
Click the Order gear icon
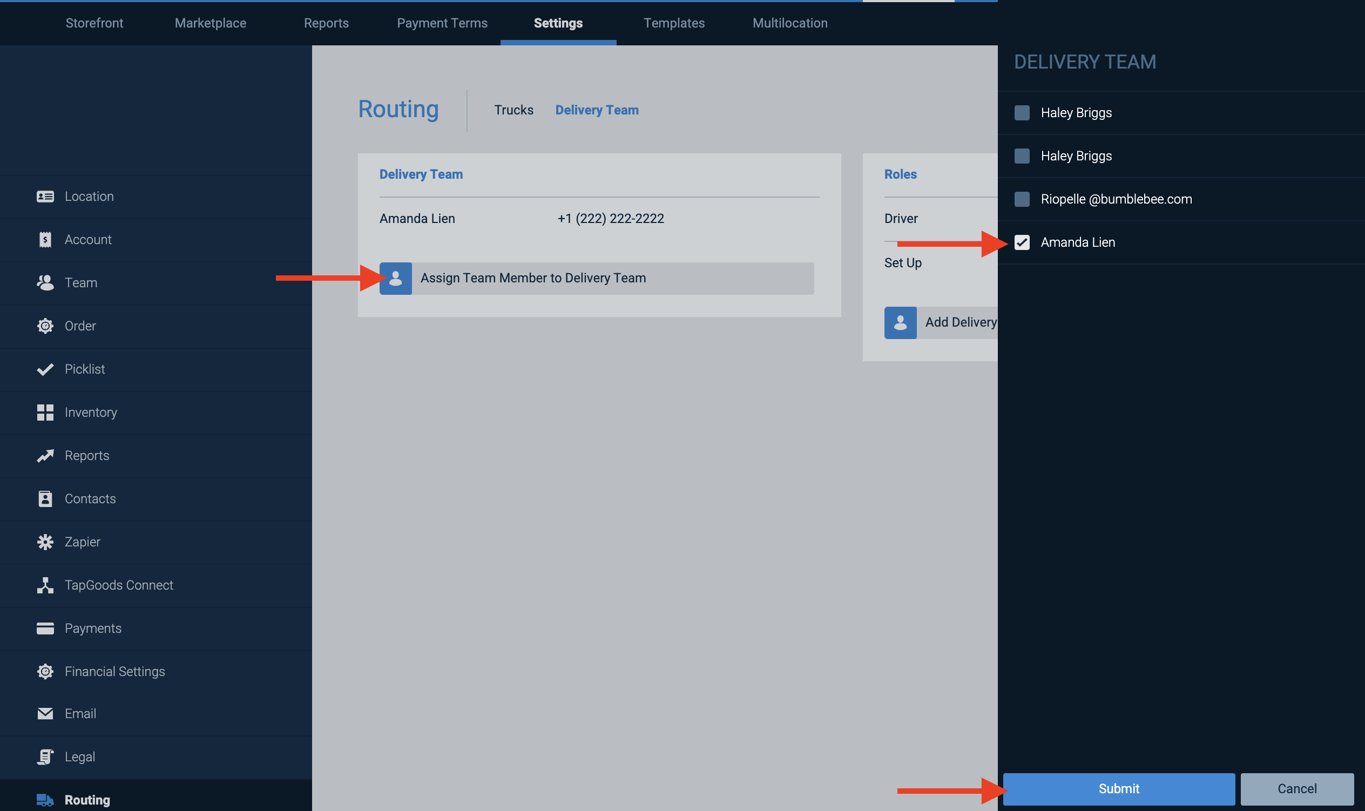pyautogui.click(x=45, y=326)
